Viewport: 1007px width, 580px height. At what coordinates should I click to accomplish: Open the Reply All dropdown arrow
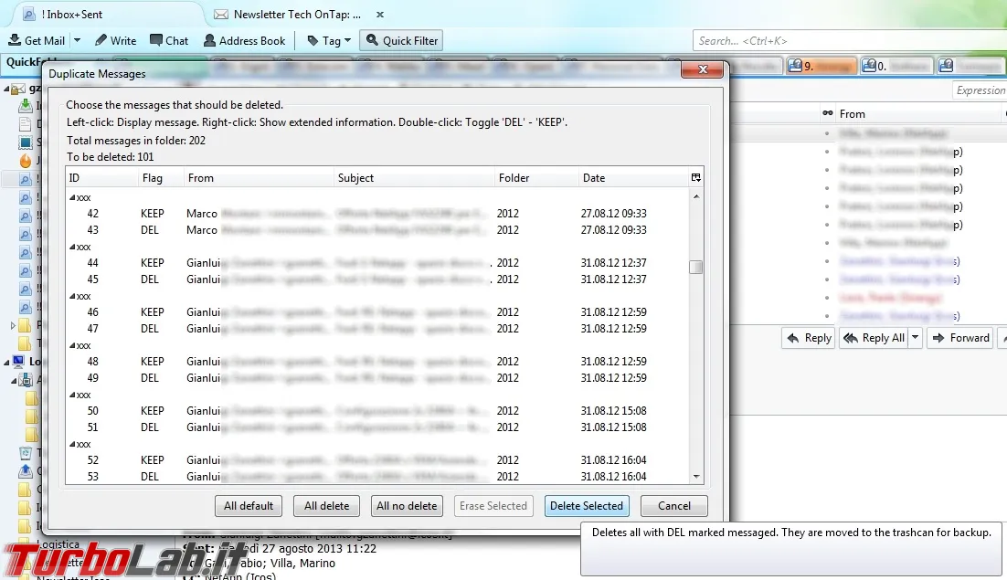915,337
